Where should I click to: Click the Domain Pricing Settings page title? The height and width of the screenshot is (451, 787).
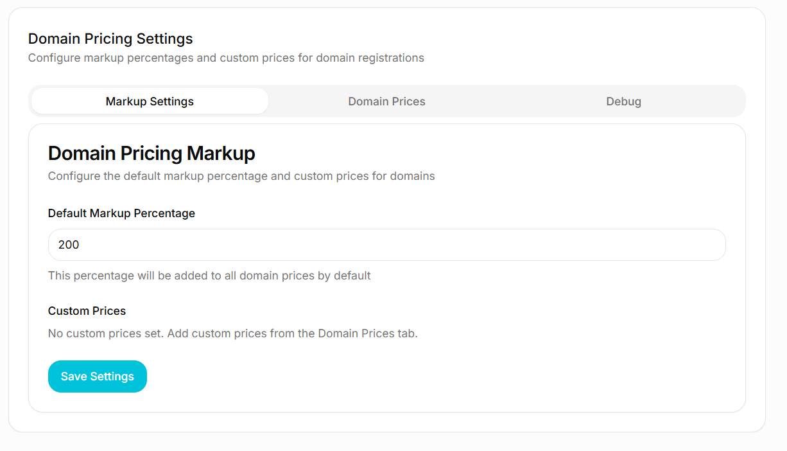(110, 39)
